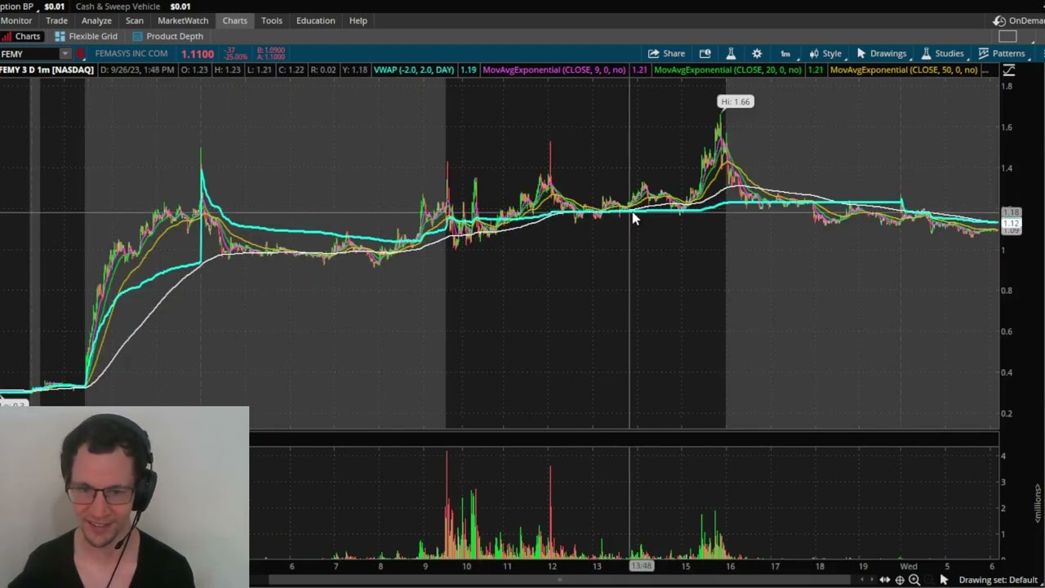Open the Tools tab
This screenshot has width=1045, height=588.
pos(272,20)
